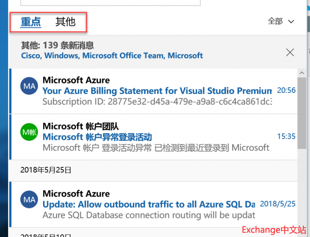Image resolution: width=310 pixels, height=237 pixels.
Task: Click the 15:35 timestamp of account activity email
Action: (286, 137)
